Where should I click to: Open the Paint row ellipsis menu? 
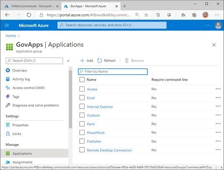(x=218, y=124)
